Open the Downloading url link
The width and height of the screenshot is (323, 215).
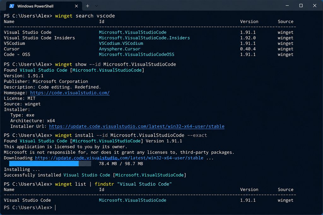pyautogui.click(x=119, y=158)
